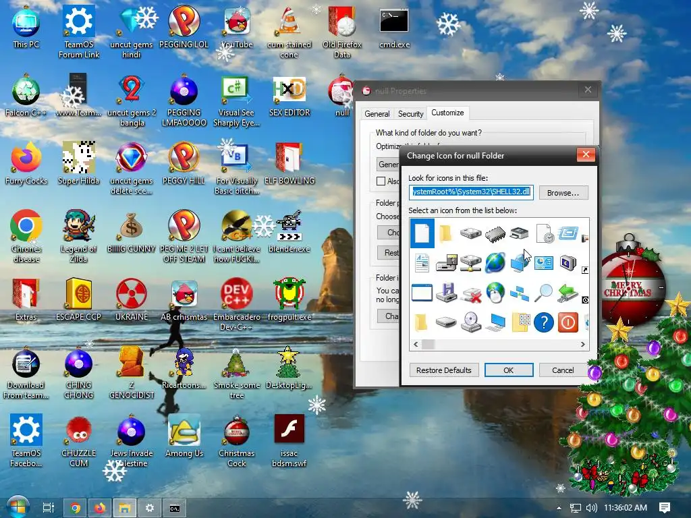
Task: Choose the memory chip icon
Action: (495, 233)
